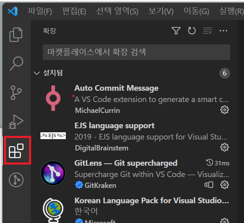The image size is (244, 223).
Task: Select GitLens — Git supercharged title
Action: (126, 163)
